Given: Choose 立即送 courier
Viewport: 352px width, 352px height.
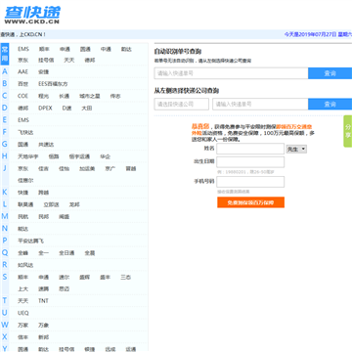Looking at the screenshot, I should [x=51, y=204].
